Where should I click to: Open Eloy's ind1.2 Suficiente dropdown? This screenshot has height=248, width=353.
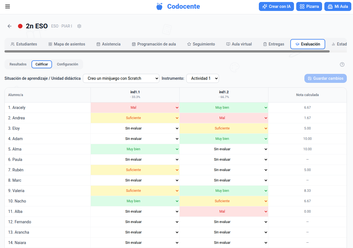pos(224,128)
